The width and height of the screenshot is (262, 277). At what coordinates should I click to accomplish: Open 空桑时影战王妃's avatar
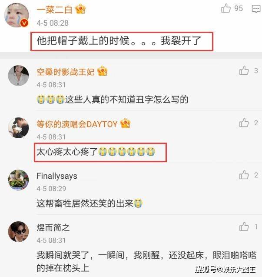pos(18,76)
